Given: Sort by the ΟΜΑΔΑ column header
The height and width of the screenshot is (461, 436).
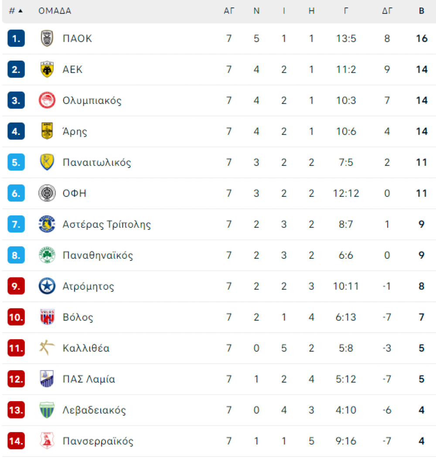Looking at the screenshot, I should pyautogui.click(x=54, y=11).
